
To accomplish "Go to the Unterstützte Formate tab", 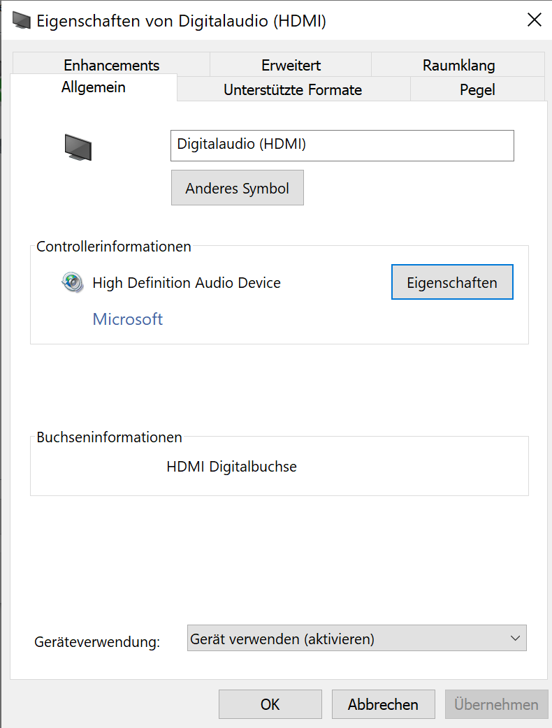I will [293, 89].
